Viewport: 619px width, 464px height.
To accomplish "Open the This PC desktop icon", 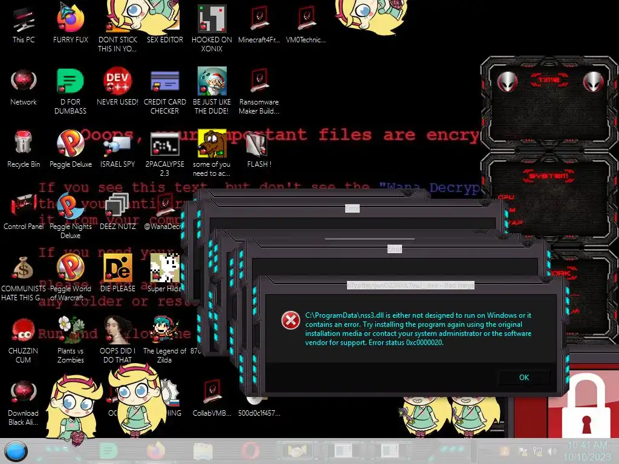I will [24, 24].
